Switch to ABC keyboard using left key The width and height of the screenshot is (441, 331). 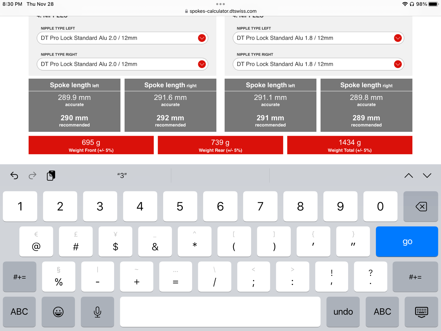(19, 312)
